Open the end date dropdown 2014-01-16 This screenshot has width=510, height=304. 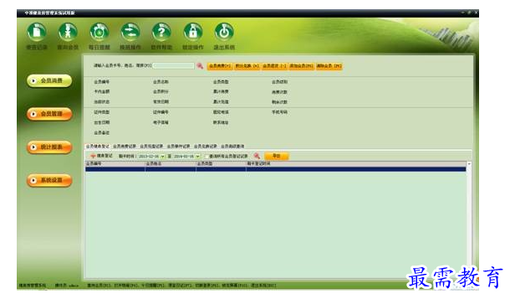click(x=197, y=157)
